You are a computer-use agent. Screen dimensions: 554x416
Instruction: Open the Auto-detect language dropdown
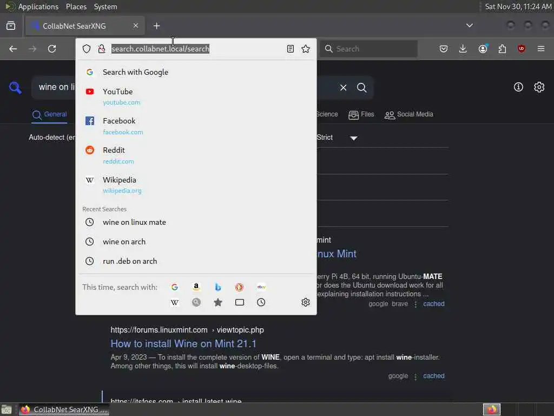pos(52,137)
